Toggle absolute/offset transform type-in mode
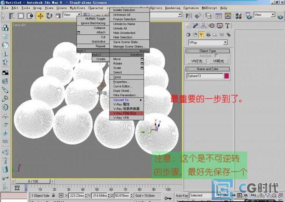This screenshot has height=202, width=285. click(x=61, y=195)
